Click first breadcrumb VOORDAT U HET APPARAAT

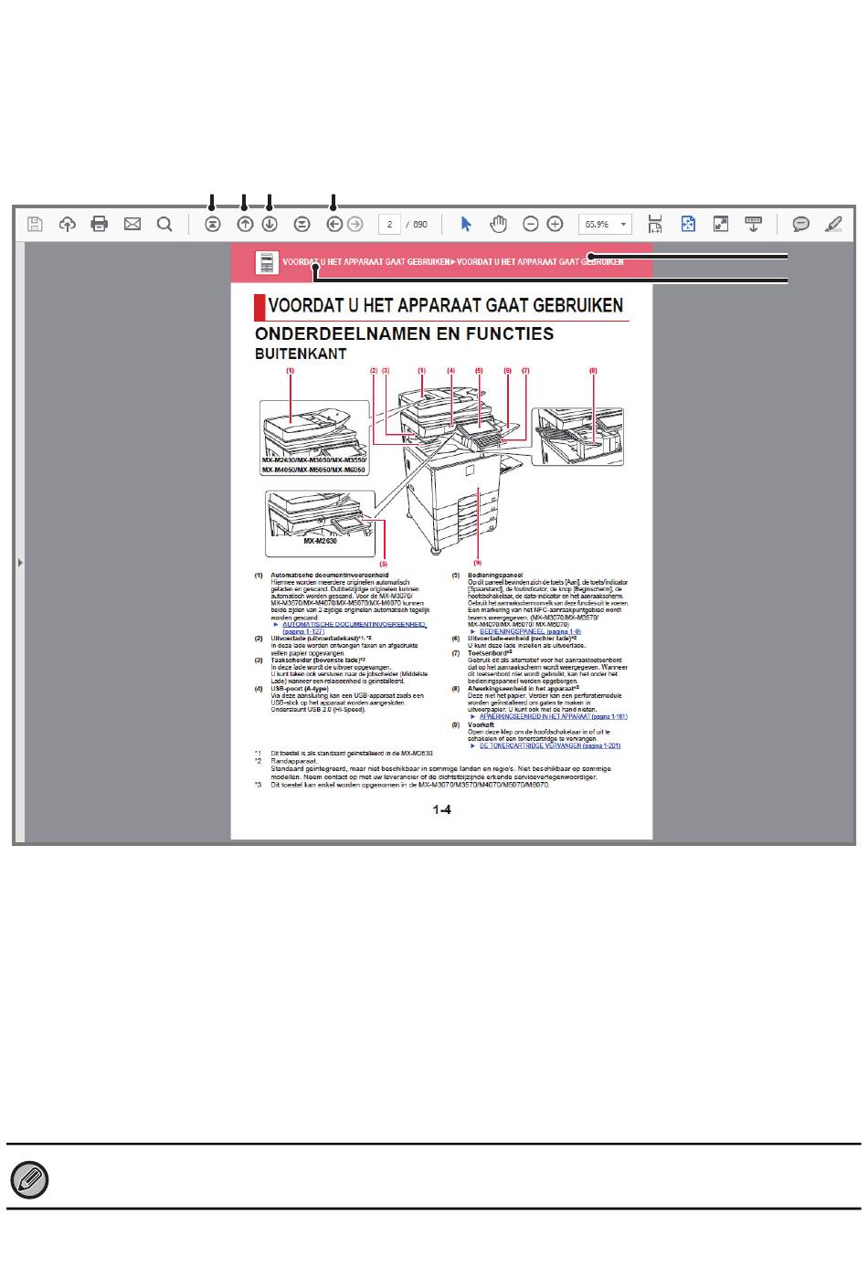click(365, 262)
